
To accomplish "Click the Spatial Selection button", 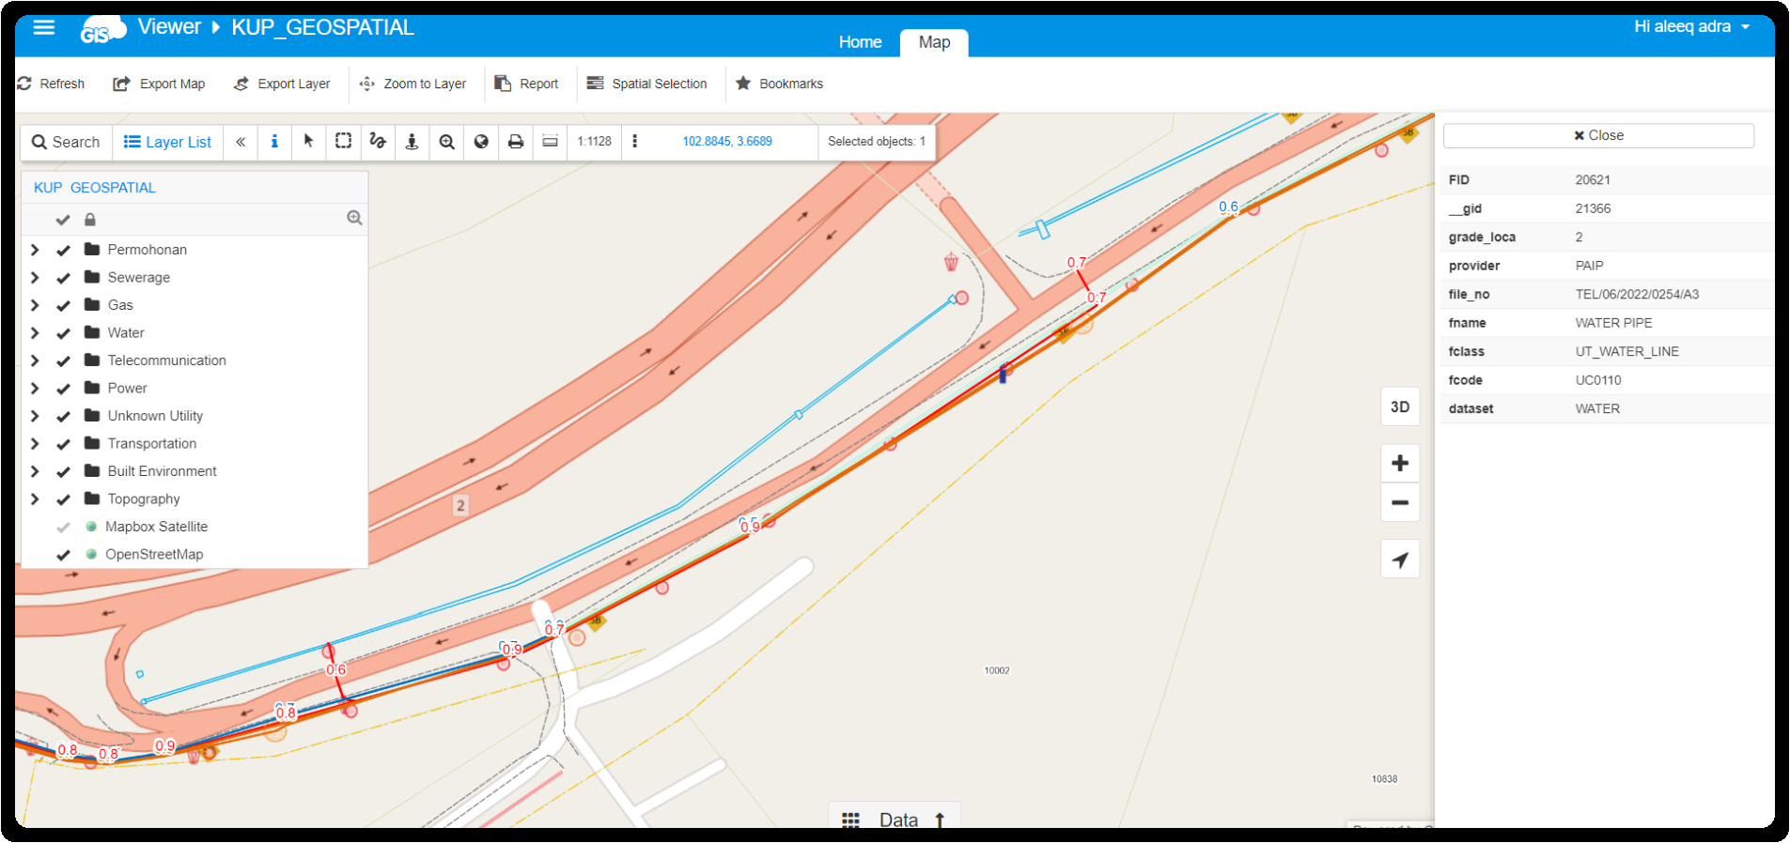I will [647, 84].
